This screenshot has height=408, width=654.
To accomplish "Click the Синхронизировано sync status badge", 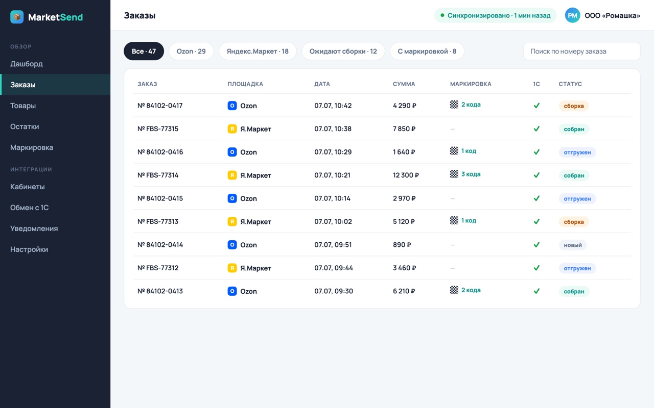I will coord(495,15).
